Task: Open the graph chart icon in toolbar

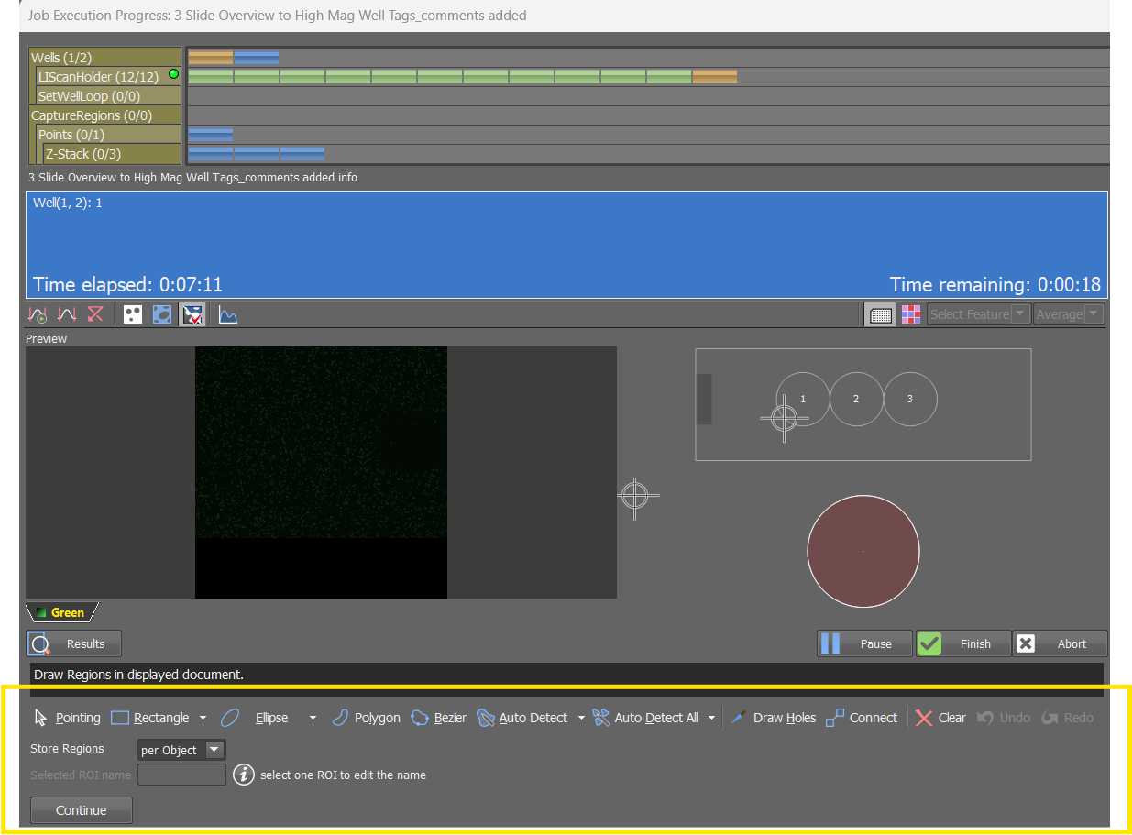Action: tap(228, 315)
